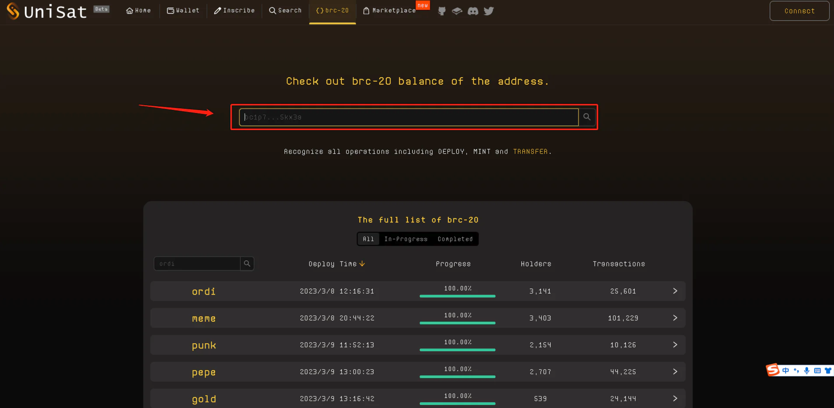834x408 pixels.
Task: Select the All filter
Action: click(368, 239)
